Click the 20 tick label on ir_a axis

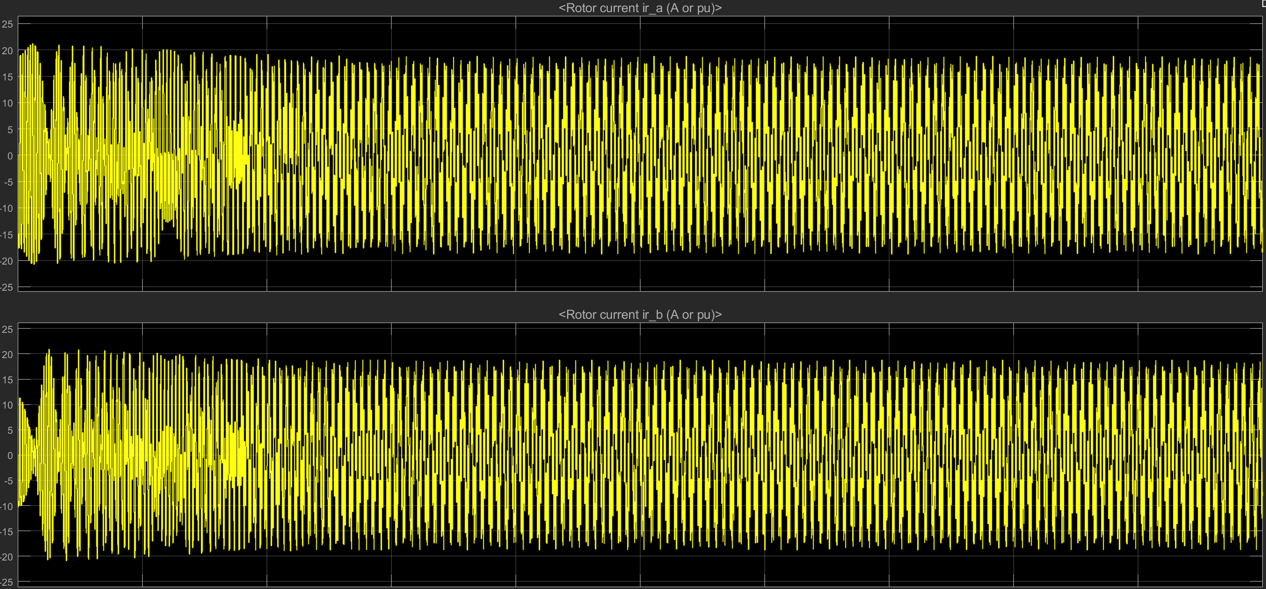click(x=7, y=50)
